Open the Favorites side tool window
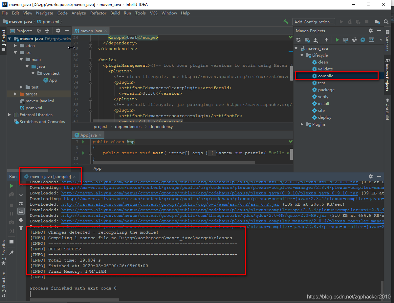394x303 pixels. (x=4, y=252)
